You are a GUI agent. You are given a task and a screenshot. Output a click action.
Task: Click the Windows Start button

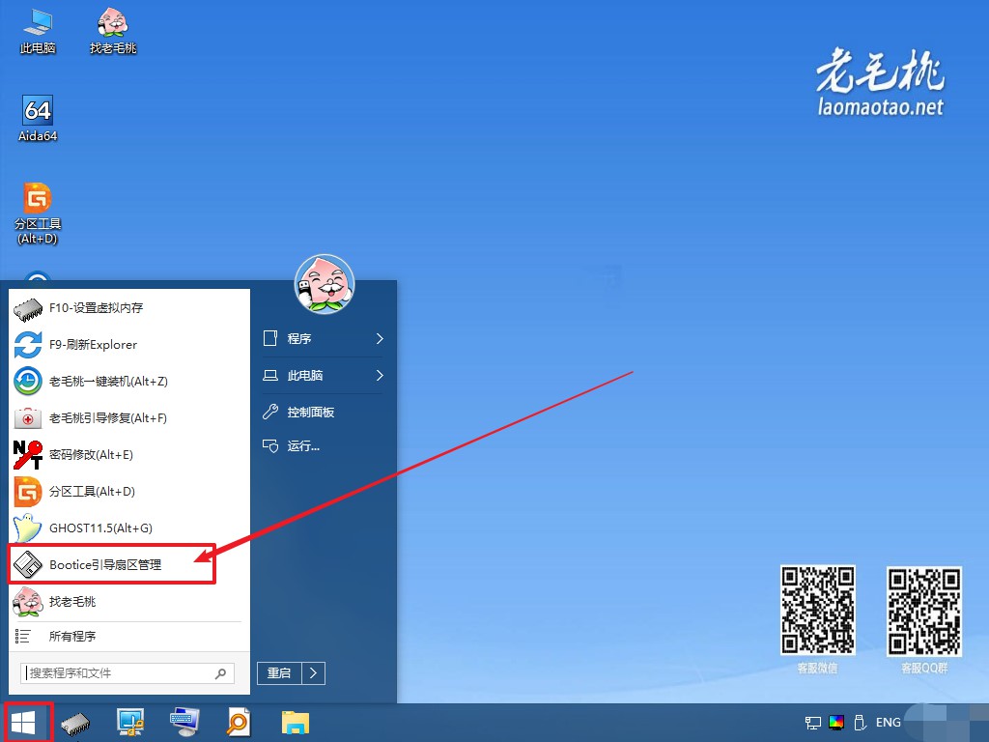[24, 723]
